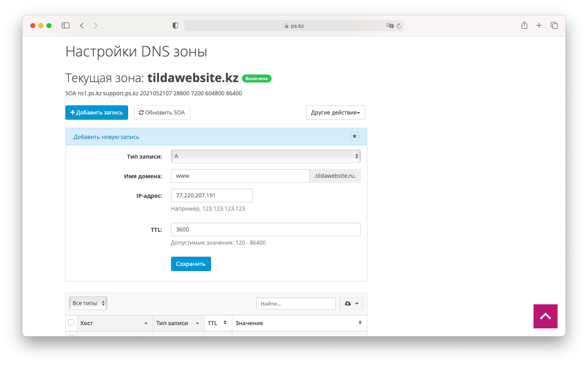
Task: Open the privacy shield report icon
Action: [x=175, y=26]
